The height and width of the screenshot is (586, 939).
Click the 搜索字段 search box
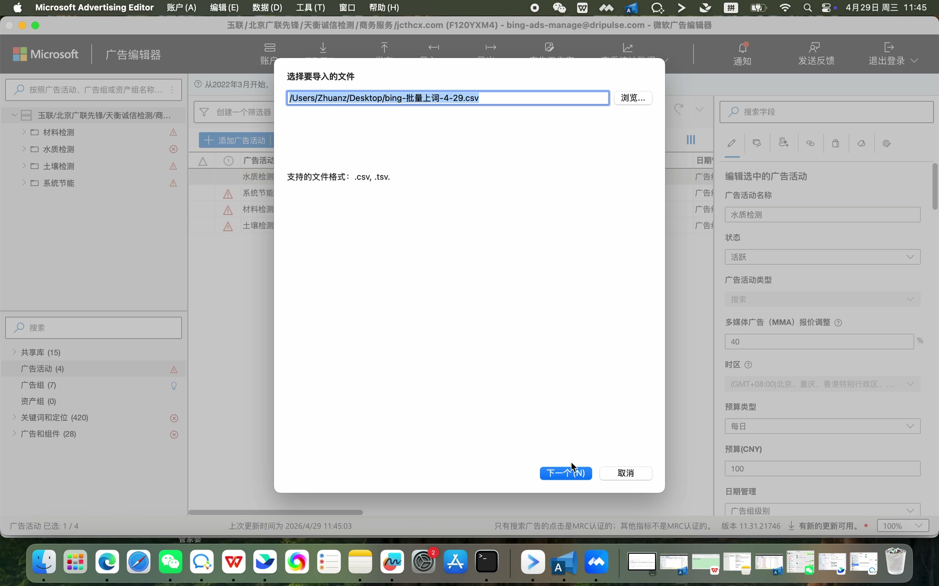tap(826, 112)
